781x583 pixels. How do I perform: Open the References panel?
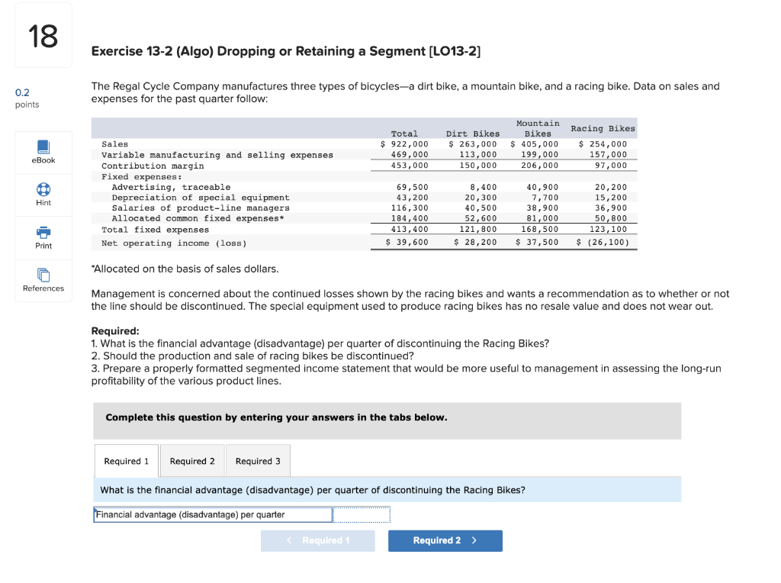click(43, 281)
